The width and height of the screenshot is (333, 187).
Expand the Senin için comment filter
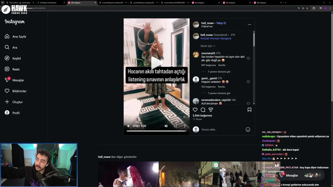click(x=208, y=46)
